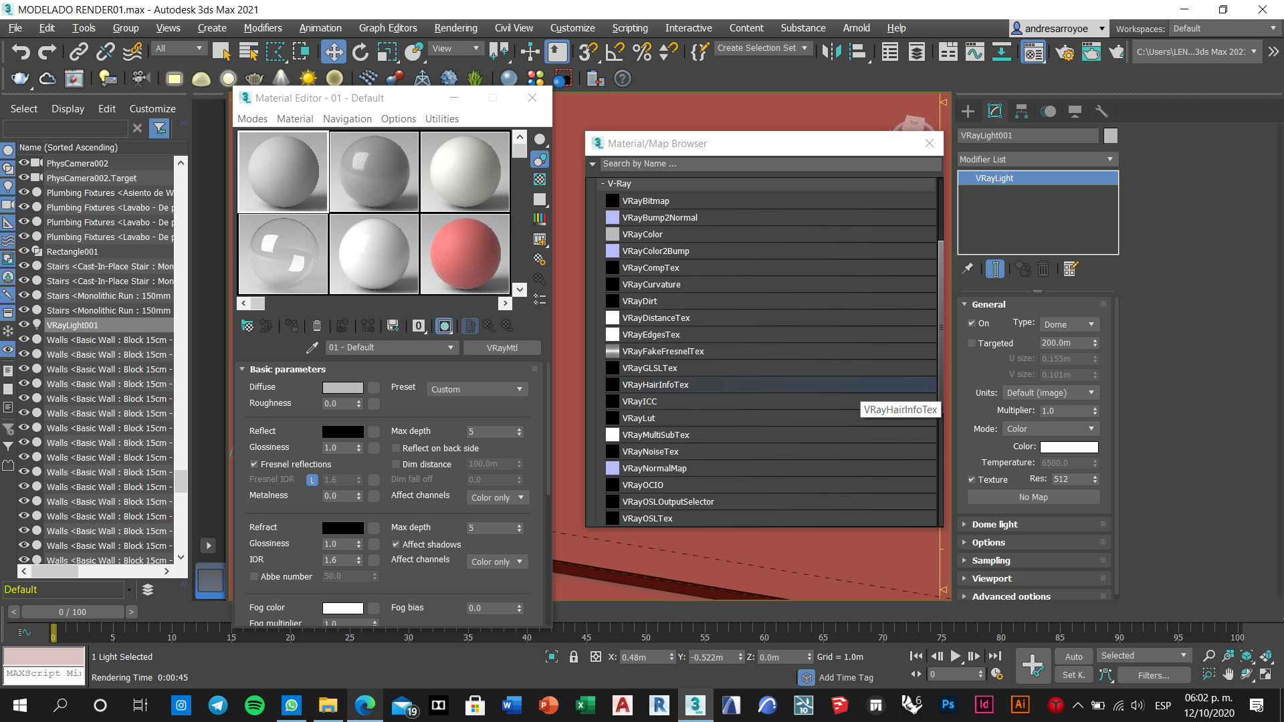Open the Mirror tool

(831, 51)
